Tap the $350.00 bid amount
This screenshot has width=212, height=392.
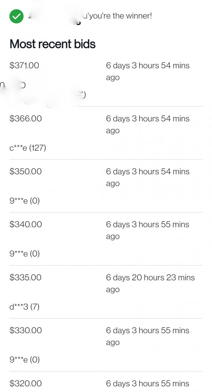click(x=26, y=172)
